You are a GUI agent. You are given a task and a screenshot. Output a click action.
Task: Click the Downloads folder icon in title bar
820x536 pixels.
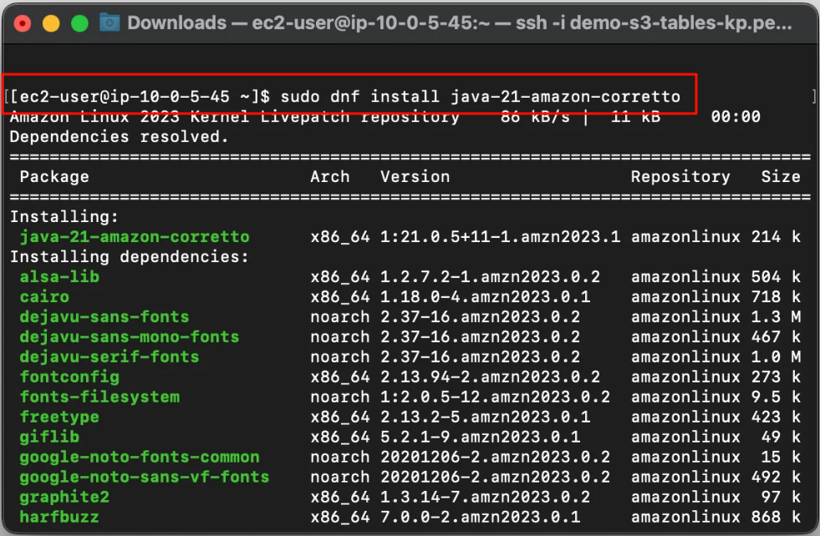pos(110,23)
